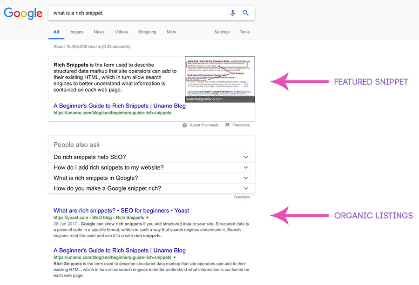Screen dimensions: 419x285
Task: Open dropdown arrow beside organic unamo.com URL
Action: tap(175, 258)
